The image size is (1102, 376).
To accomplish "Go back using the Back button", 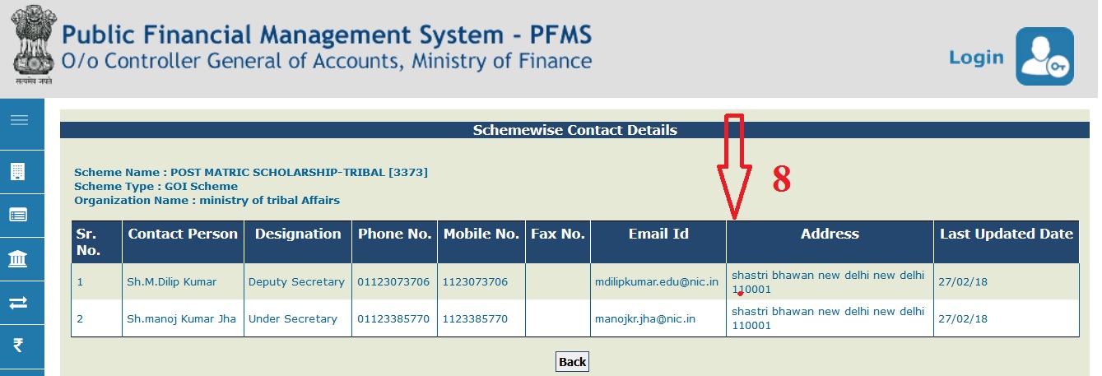I will (572, 361).
